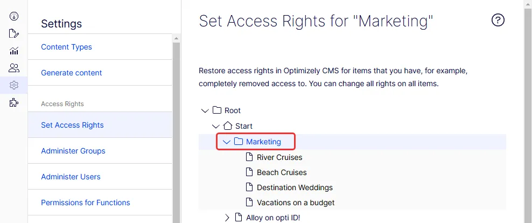Image resolution: width=532 pixels, height=223 pixels.
Task: Select Destination Weddings page
Action: (x=295, y=187)
